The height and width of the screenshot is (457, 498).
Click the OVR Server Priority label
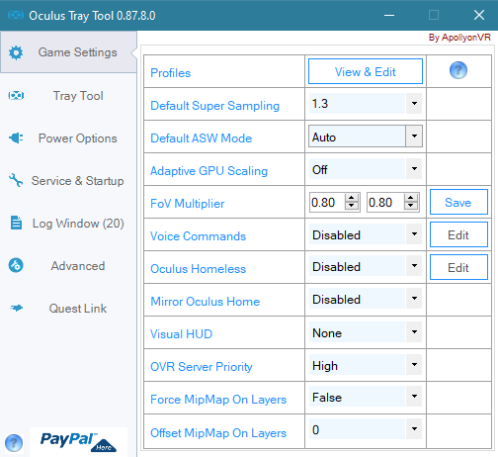click(x=202, y=367)
